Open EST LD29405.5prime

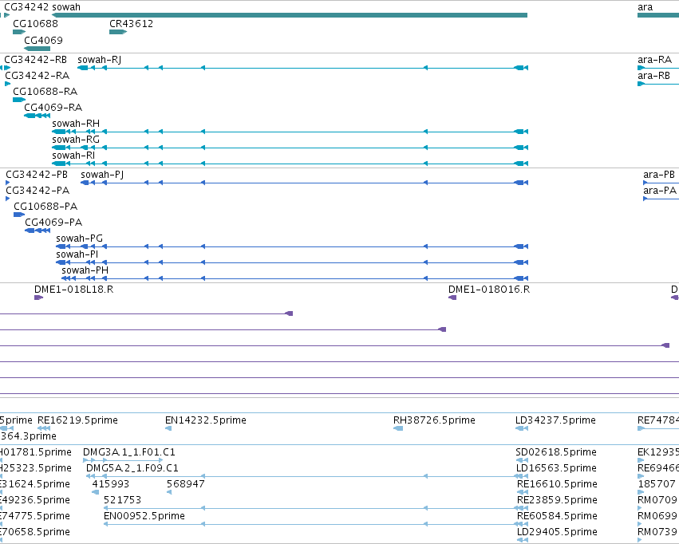coord(523,540)
